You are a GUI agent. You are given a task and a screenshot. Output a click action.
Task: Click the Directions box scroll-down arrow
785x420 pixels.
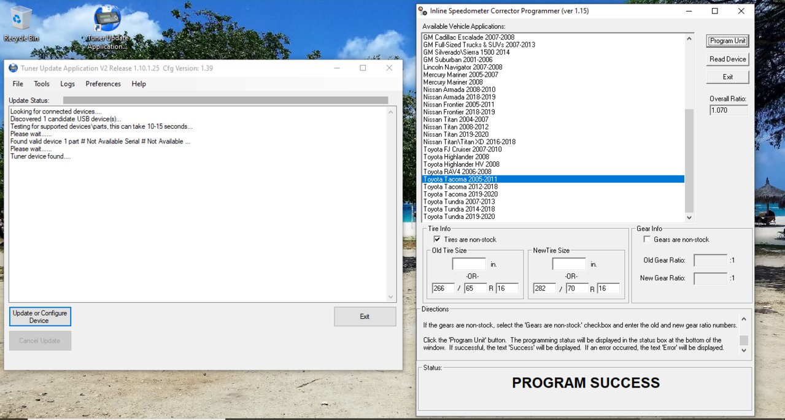[743, 350]
